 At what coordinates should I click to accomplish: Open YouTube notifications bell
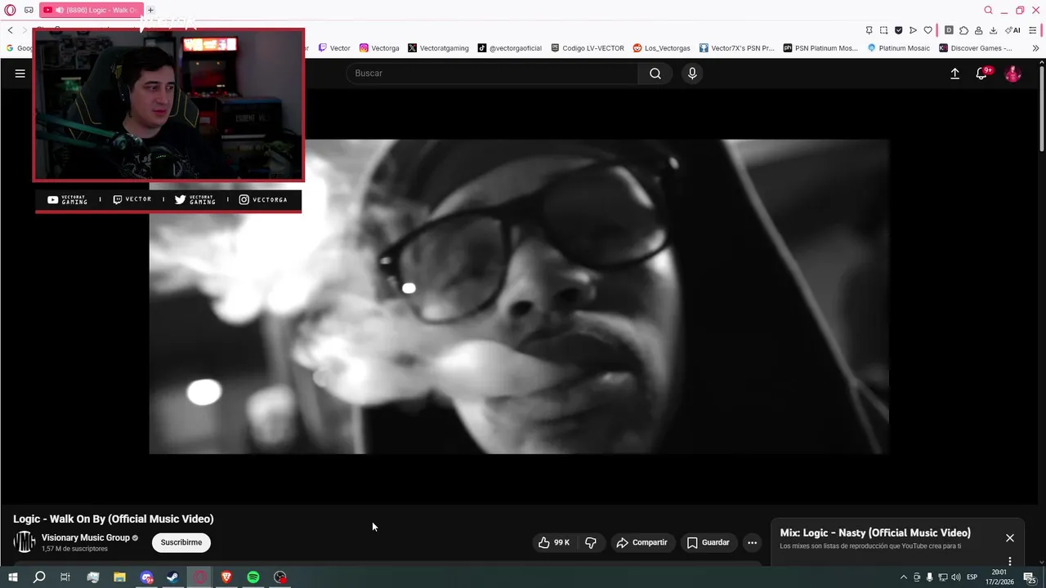982,73
